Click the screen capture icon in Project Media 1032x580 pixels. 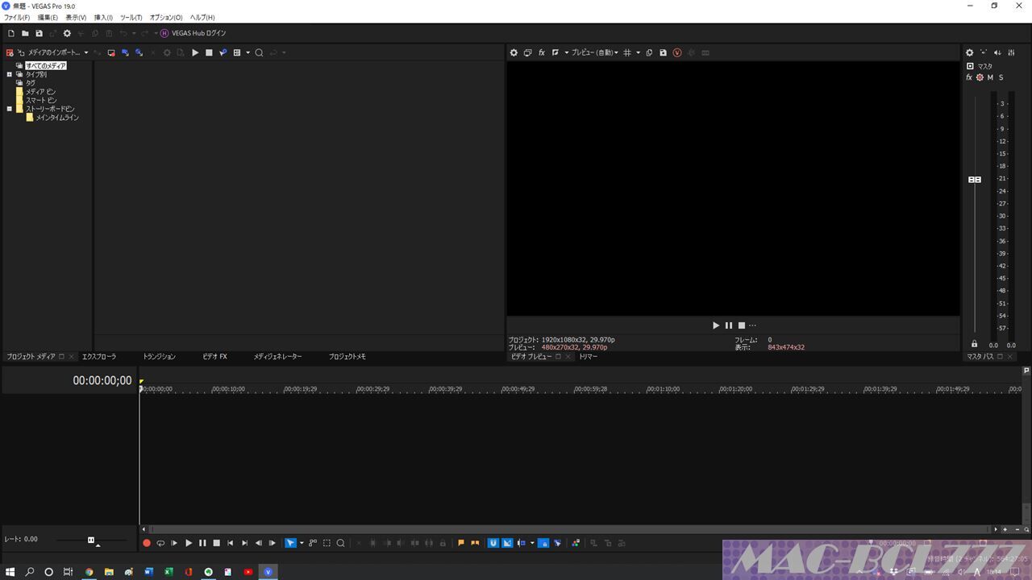point(111,53)
